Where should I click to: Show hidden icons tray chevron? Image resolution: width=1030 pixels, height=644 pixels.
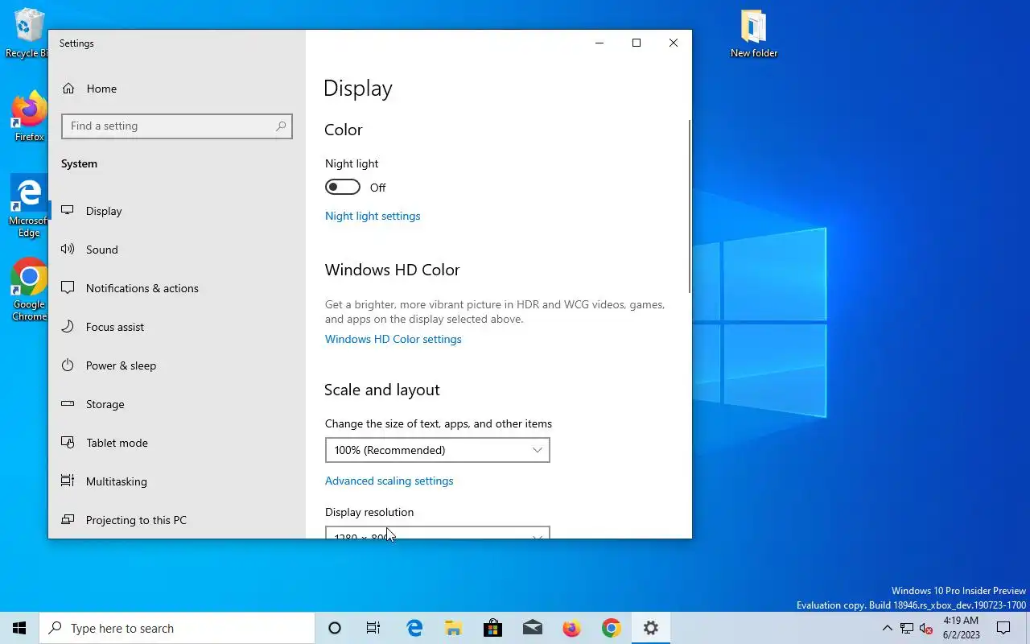point(887,628)
